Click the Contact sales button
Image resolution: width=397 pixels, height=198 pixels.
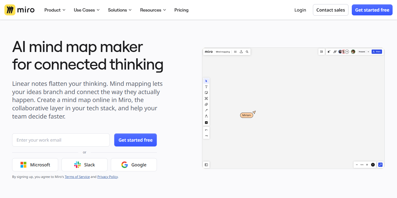(x=331, y=10)
